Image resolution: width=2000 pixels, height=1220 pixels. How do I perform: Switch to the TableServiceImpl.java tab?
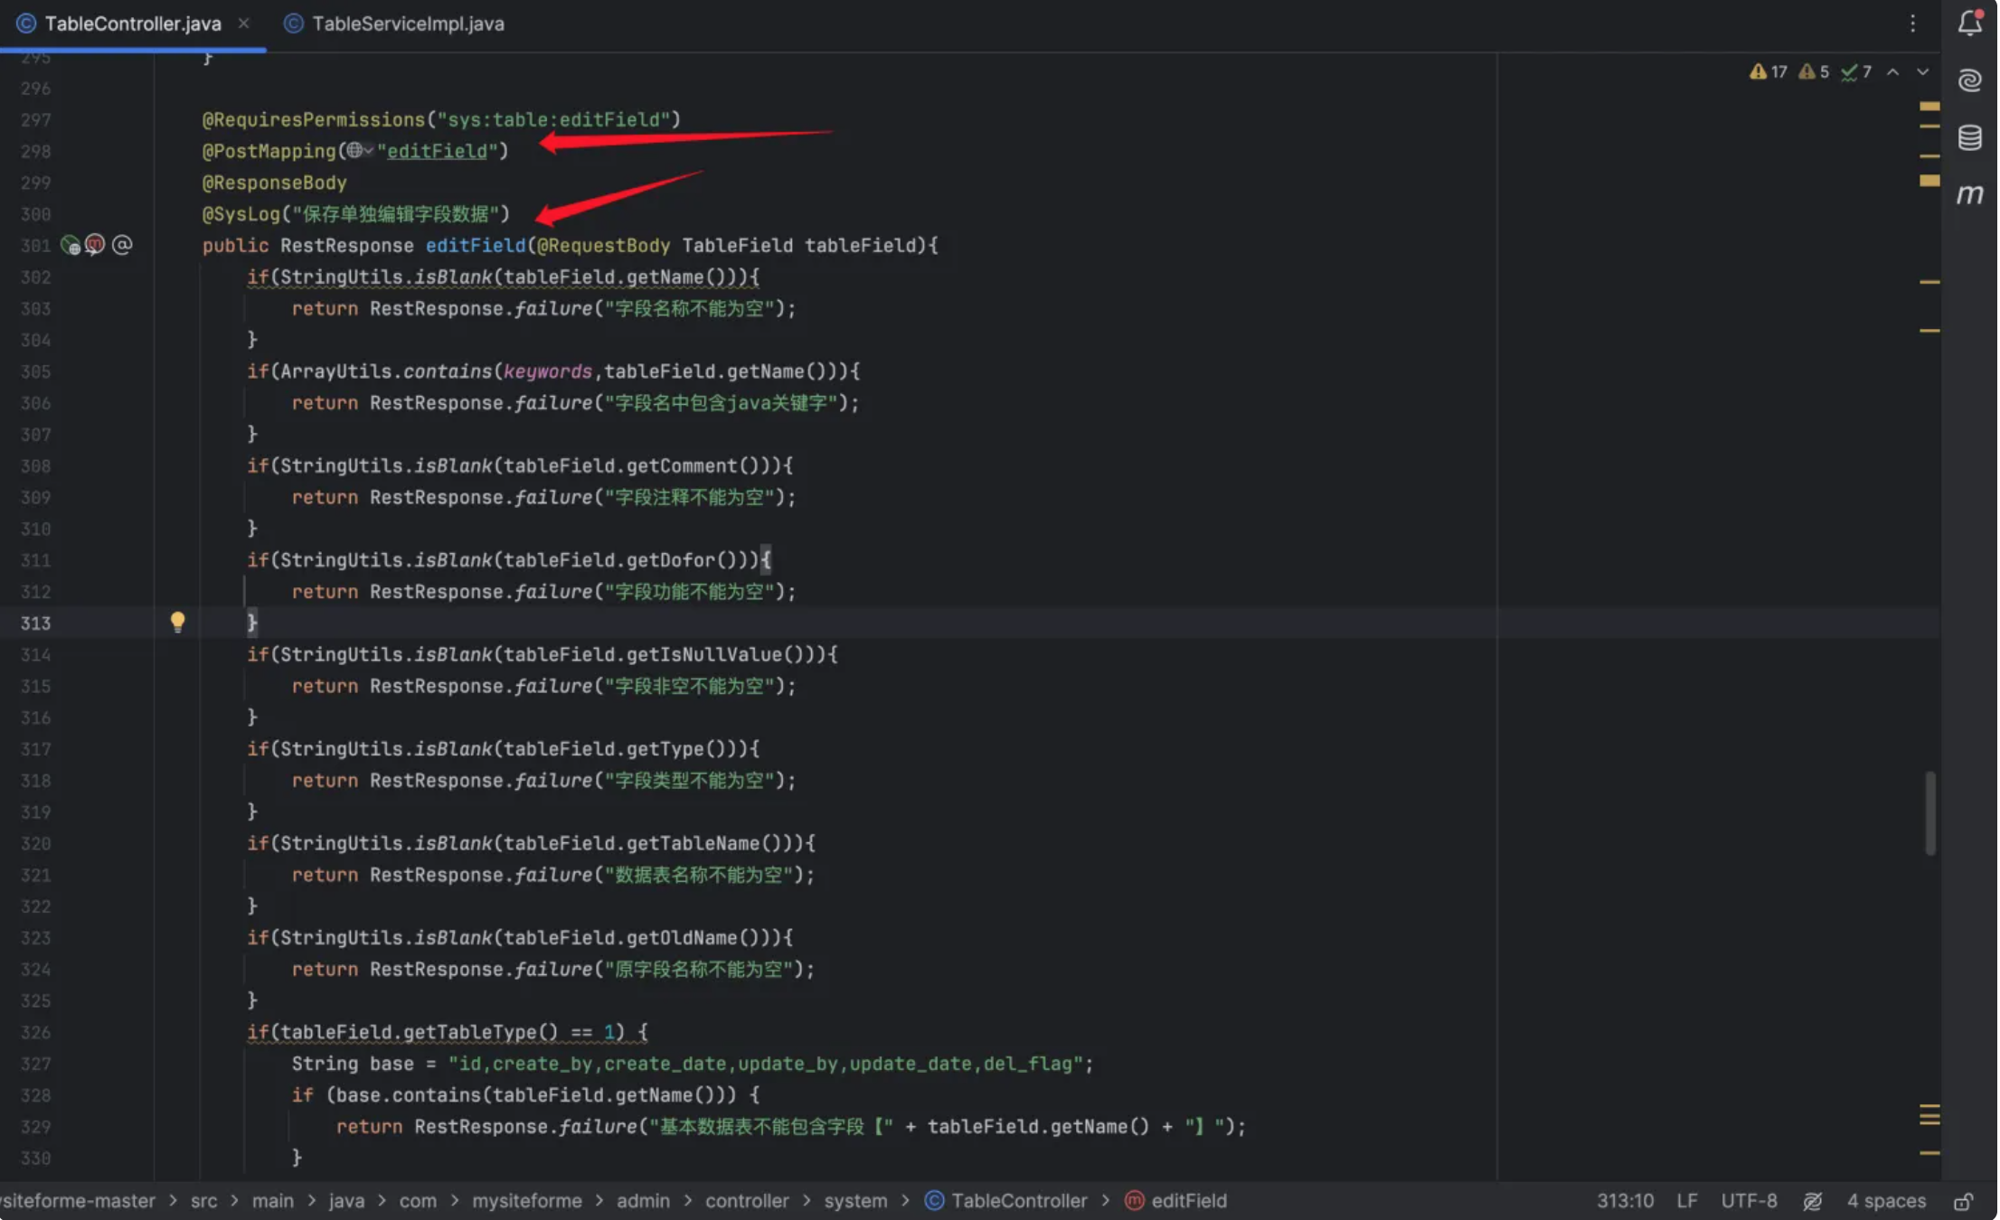pyautogui.click(x=394, y=23)
